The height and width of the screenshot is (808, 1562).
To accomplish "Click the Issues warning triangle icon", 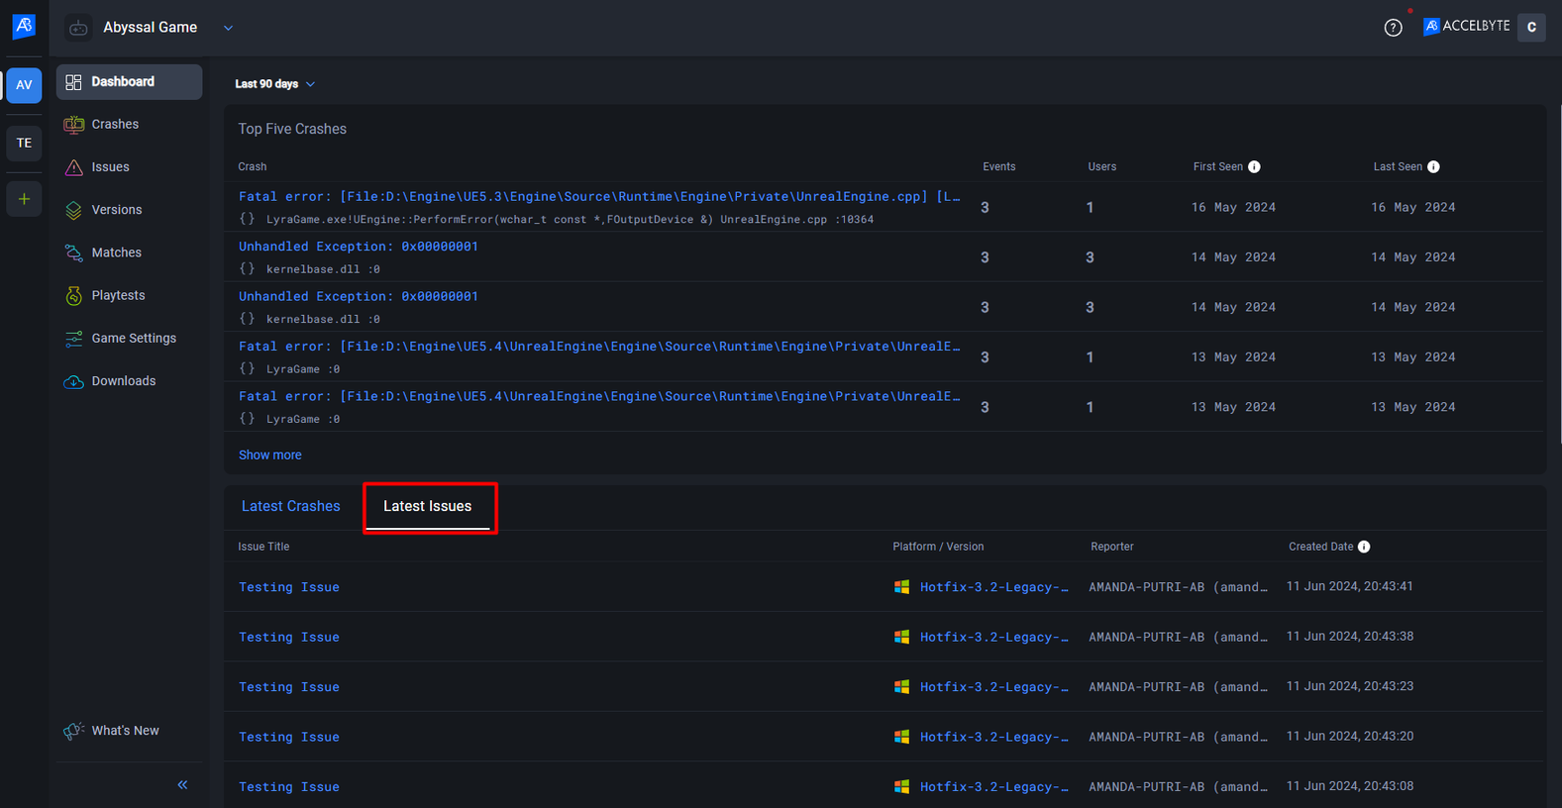I will 73,167.
